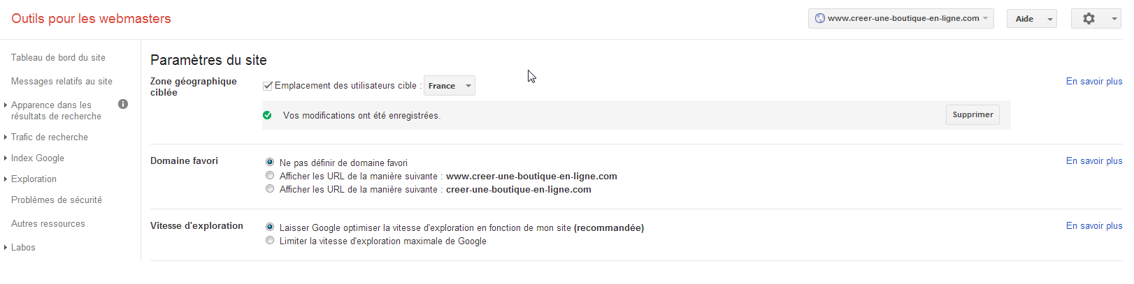The image size is (1134, 284).
Task: Open the Aide dropdown menu
Action: [1031, 19]
